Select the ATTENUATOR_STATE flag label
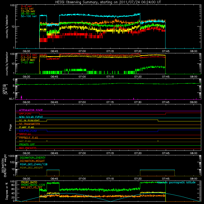This screenshot has width=204, height=204. click(x=31, y=110)
